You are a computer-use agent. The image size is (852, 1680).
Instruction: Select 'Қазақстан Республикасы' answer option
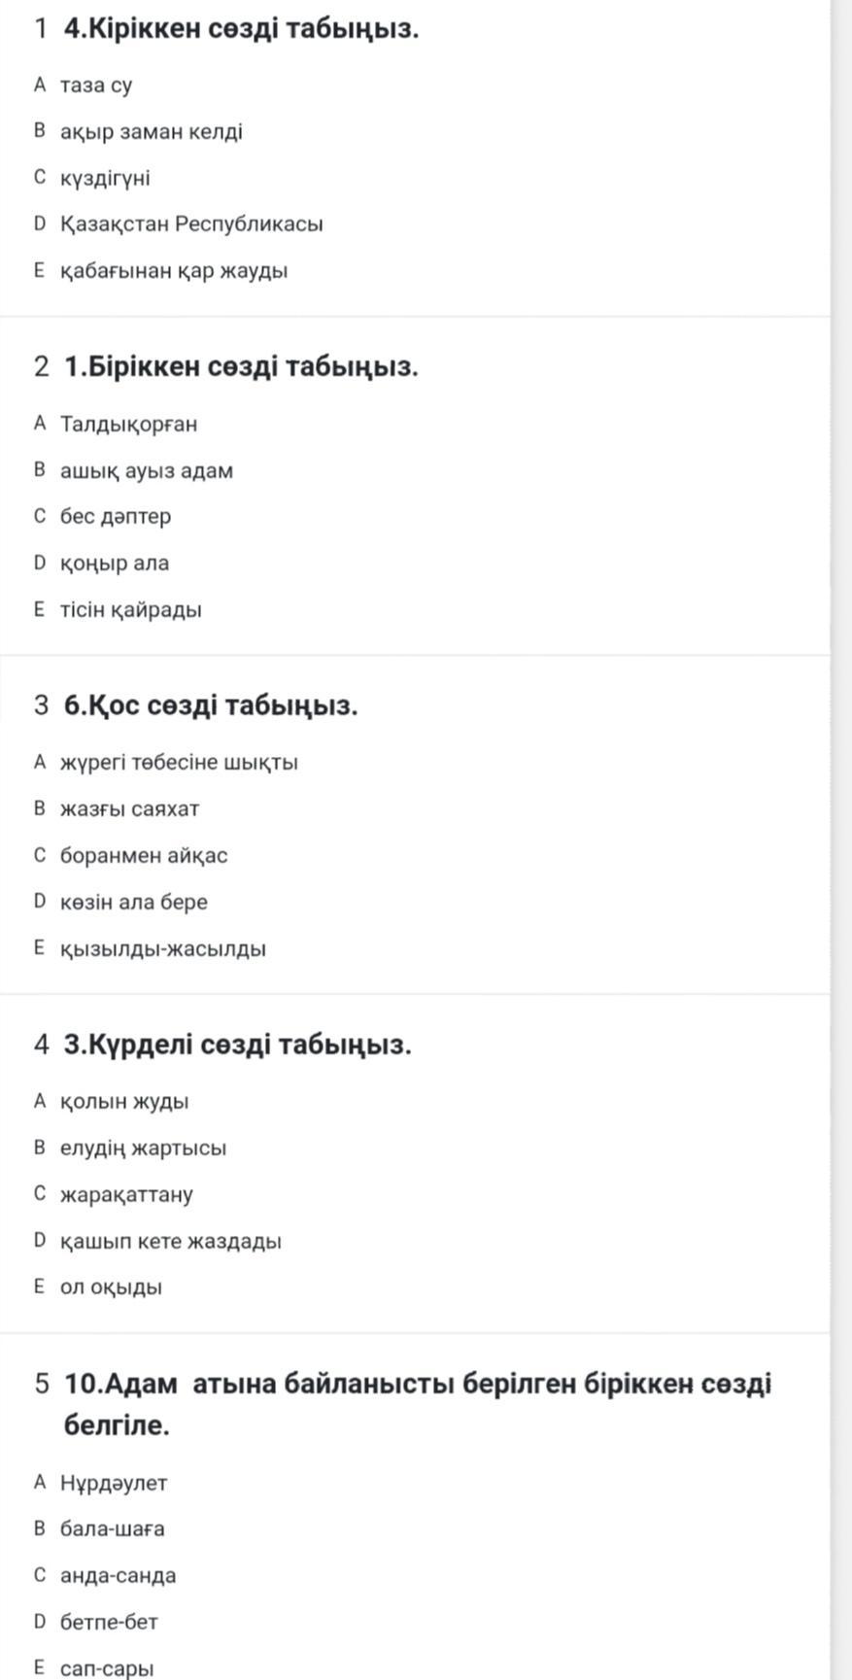(190, 224)
